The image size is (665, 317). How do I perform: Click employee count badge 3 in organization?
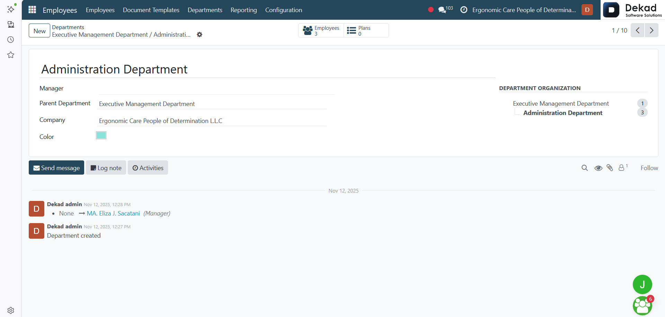pyautogui.click(x=642, y=112)
